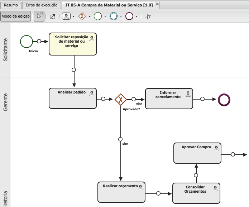
Task: Choose the sequence flow connector tool
Action: click(x=53, y=16)
